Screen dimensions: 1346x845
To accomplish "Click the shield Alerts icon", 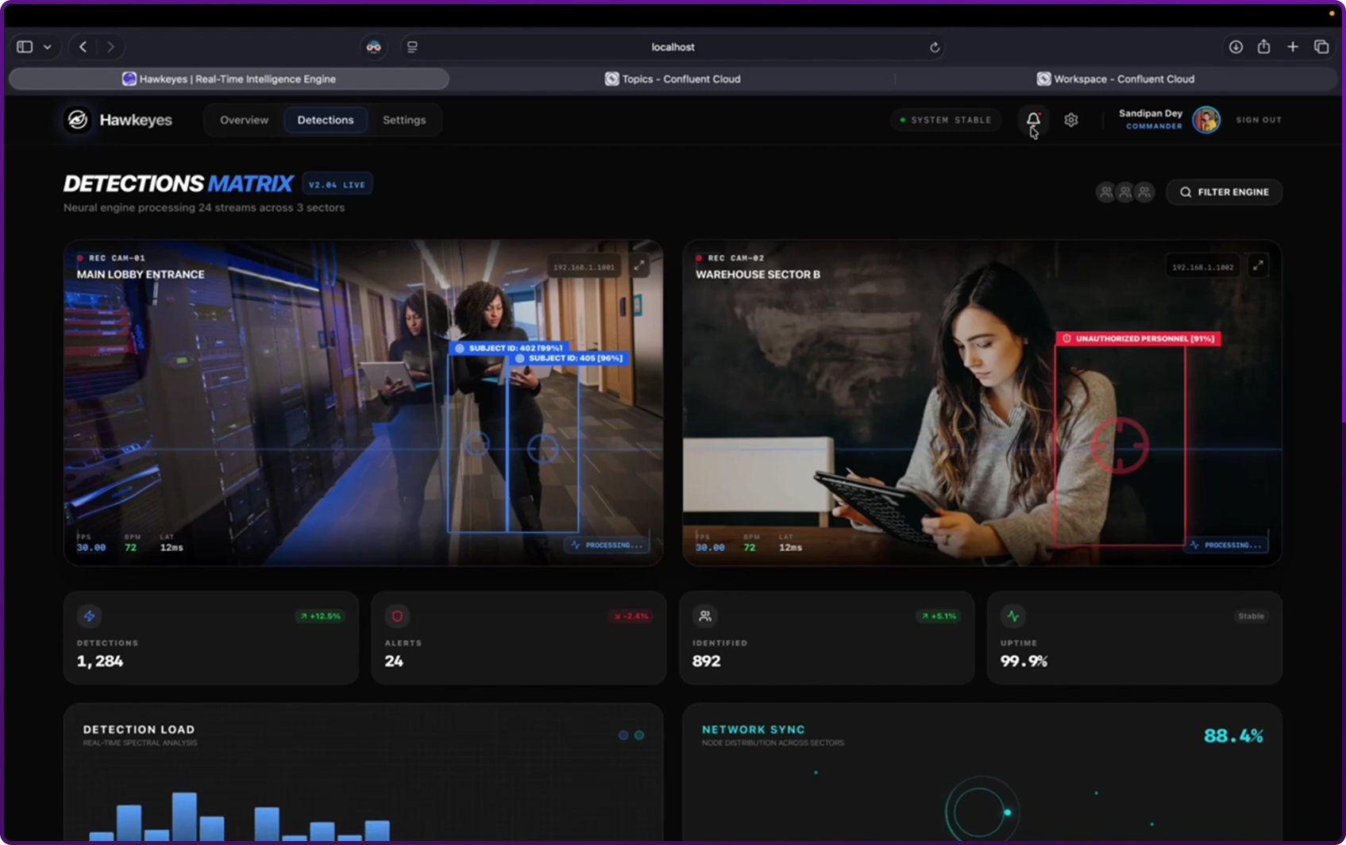I will click(x=397, y=615).
